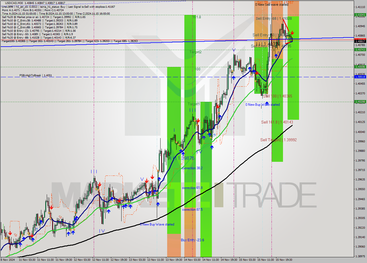Select the 1.40455 price axis value

(360, 83)
